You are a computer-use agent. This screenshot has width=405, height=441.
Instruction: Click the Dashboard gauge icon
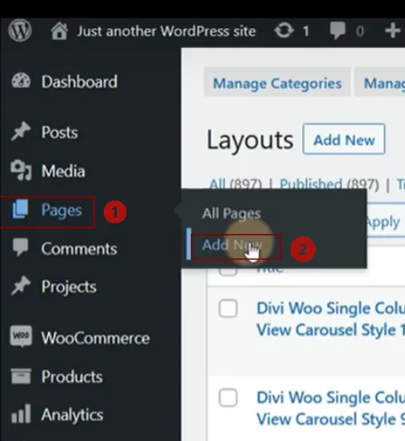click(x=21, y=81)
